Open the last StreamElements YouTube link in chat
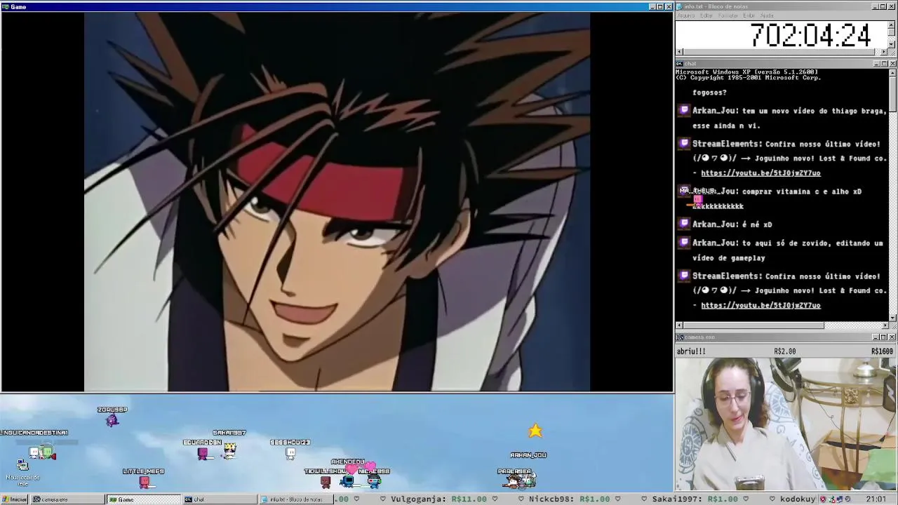Viewport: 898px width, 505px height. 760,306
